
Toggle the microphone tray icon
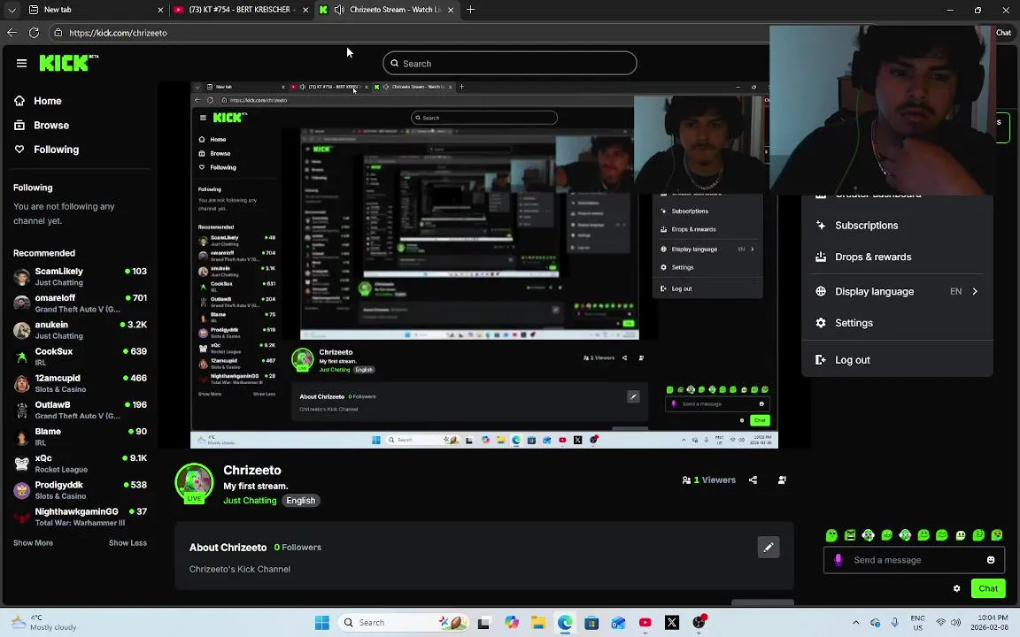pyautogui.click(x=895, y=622)
